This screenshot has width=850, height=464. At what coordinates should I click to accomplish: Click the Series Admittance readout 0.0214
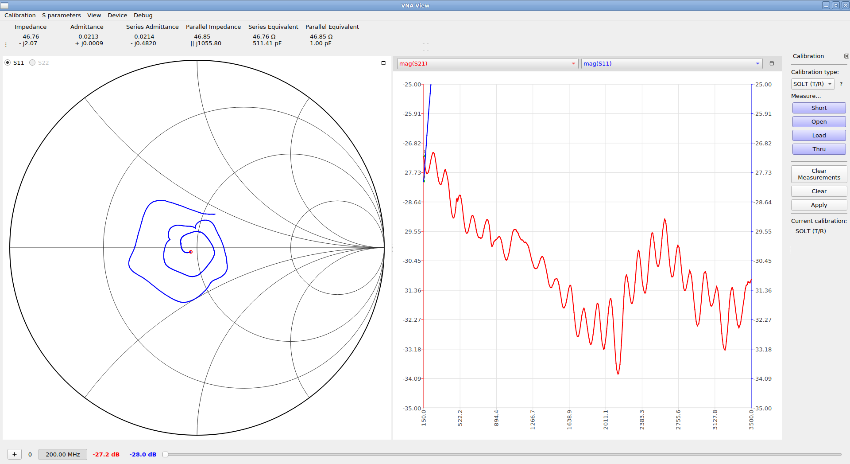click(144, 37)
